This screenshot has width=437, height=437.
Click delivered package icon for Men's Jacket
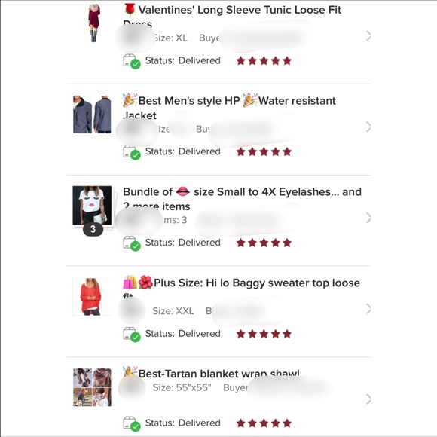pos(132,152)
